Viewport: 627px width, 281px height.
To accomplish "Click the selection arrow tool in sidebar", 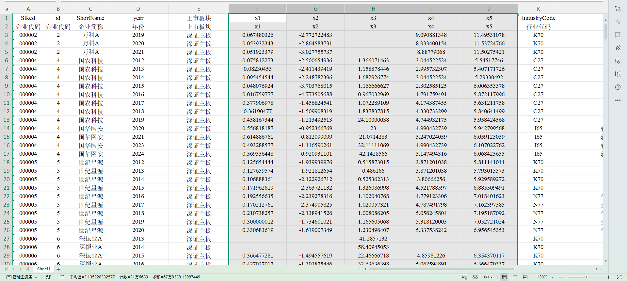I will point(618,9).
